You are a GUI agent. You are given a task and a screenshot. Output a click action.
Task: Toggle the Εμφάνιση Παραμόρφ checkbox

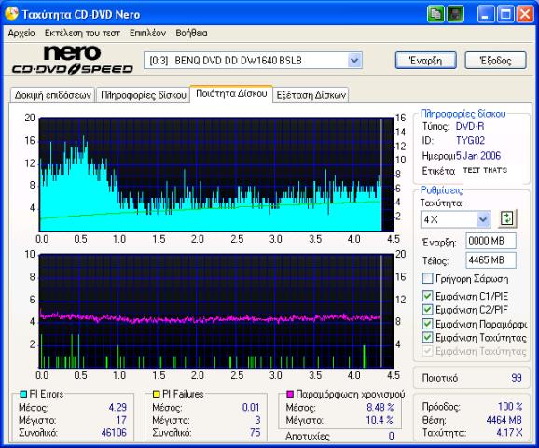(427, 324)
